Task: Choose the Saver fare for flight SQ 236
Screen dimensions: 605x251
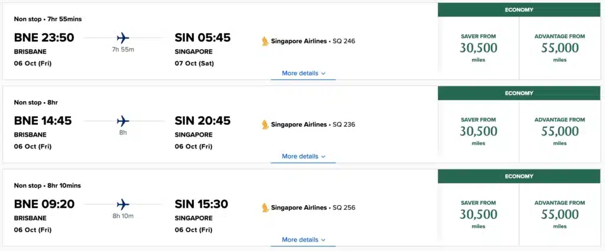Action: [x=479, y=131]
